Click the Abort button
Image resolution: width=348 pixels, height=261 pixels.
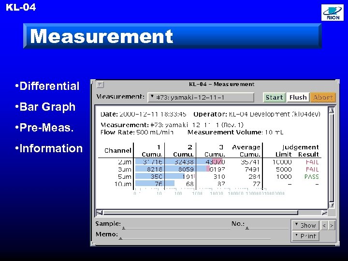(x=323, y=98)
